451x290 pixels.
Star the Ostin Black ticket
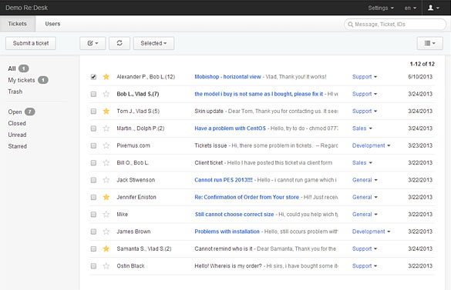[106, 266]
